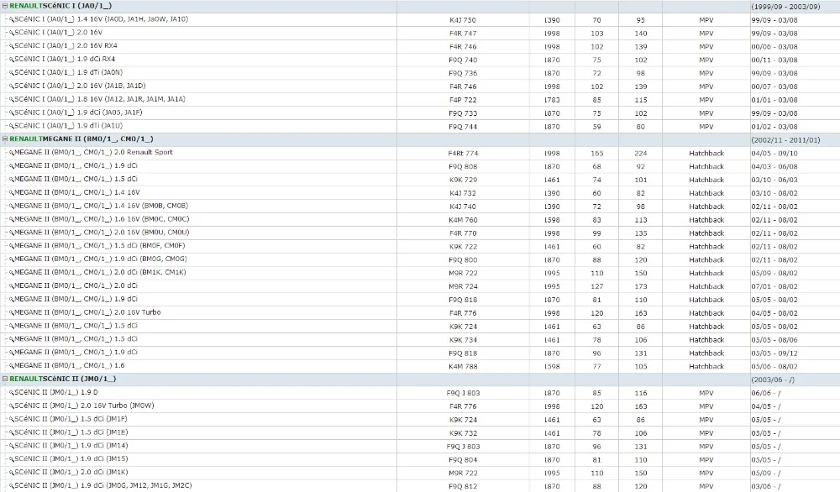Click the 1783 displacement value
This screenshot has height=492, width=840.
[552, 100]
